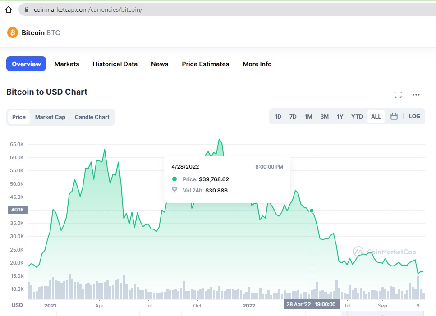Click the 40.1K price axis marker
Image resolution: width=436 pixels, height=316 pixels.
coord(18,210)
